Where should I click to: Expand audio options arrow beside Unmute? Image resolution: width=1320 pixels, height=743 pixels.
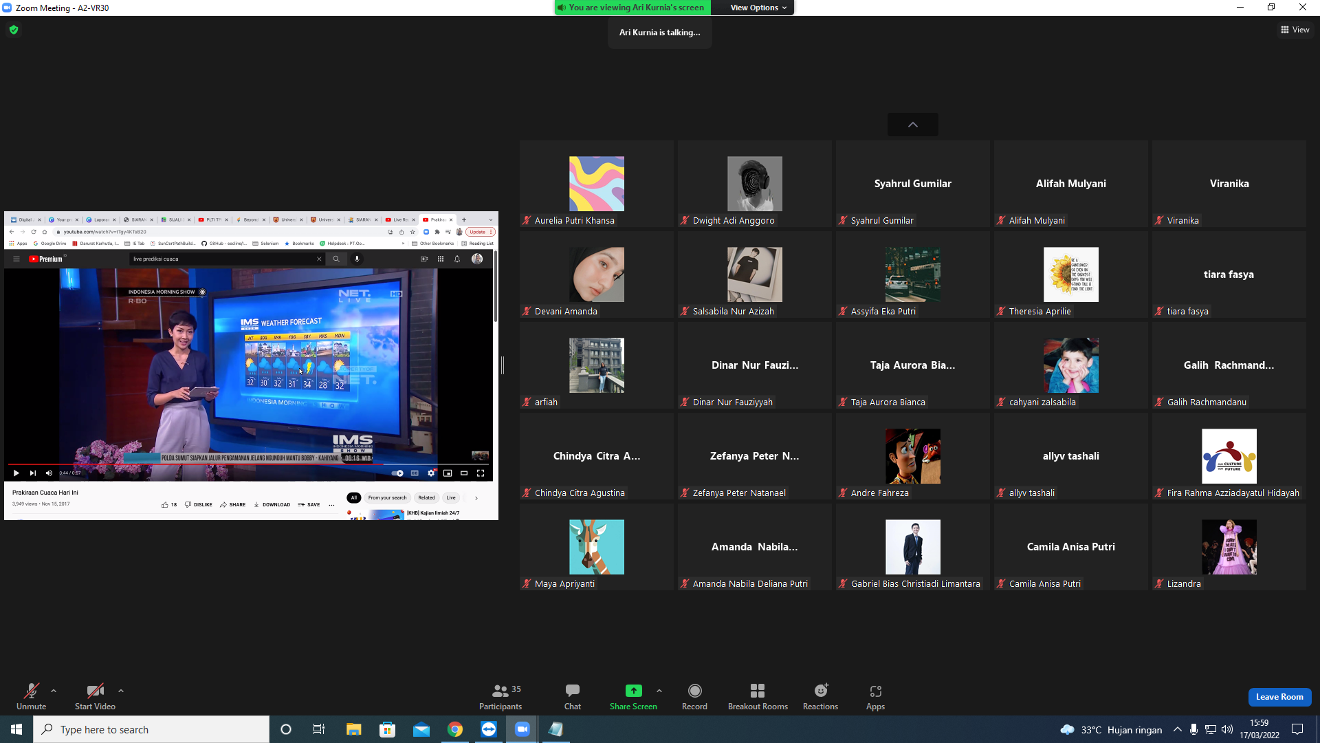[54, 691]
